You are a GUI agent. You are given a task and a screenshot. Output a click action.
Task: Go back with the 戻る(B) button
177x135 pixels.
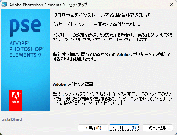coord(93,128)
